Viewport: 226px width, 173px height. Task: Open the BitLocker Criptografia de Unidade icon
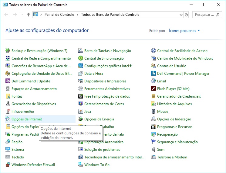point(8,73)
